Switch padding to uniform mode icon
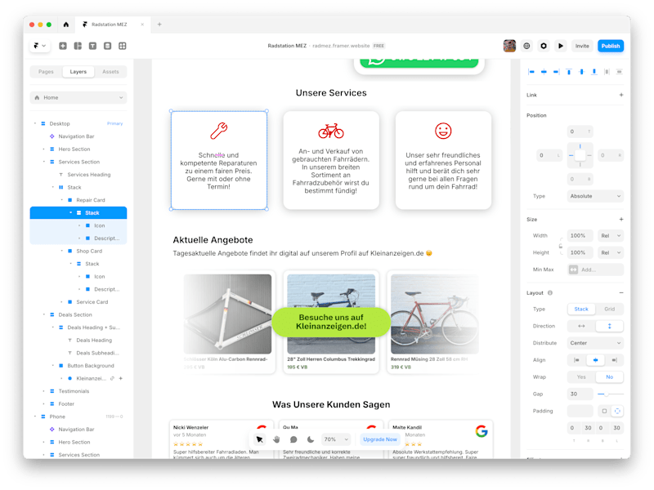Image resolution: width=654 pixels, height=490 pixels. [604, 412]
